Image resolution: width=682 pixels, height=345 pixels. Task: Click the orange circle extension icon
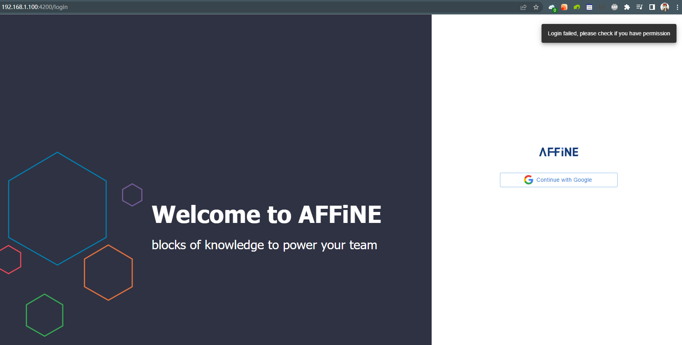click(x=564, y=7)
